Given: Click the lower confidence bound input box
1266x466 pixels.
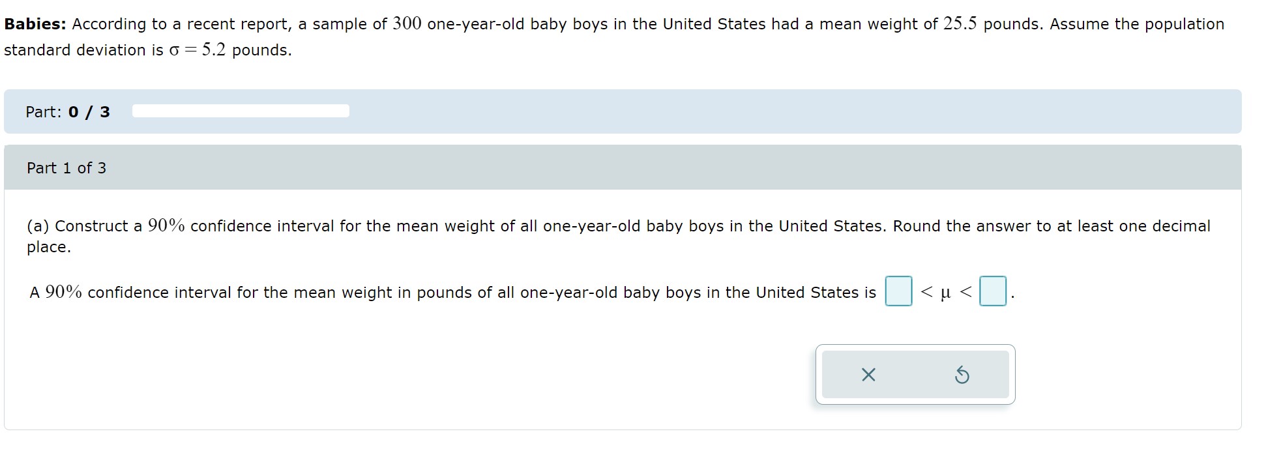Looking at the screenshot, I should coord(899,292).
